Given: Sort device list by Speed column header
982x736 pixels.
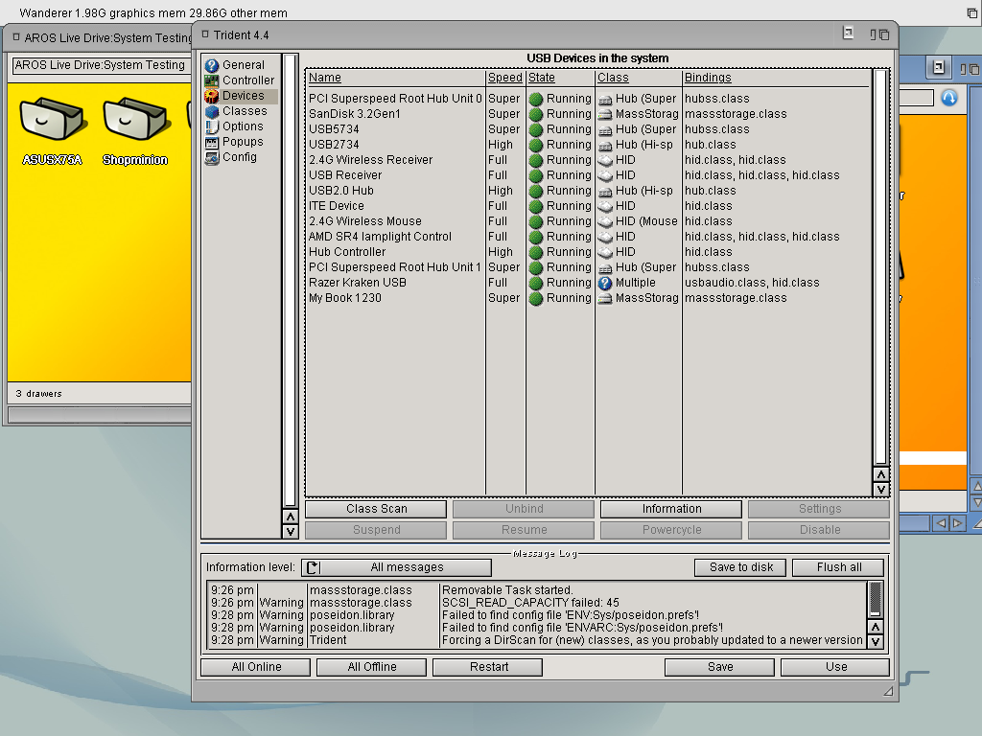Looking at the screenshot, I should click(x=504, y=78).
